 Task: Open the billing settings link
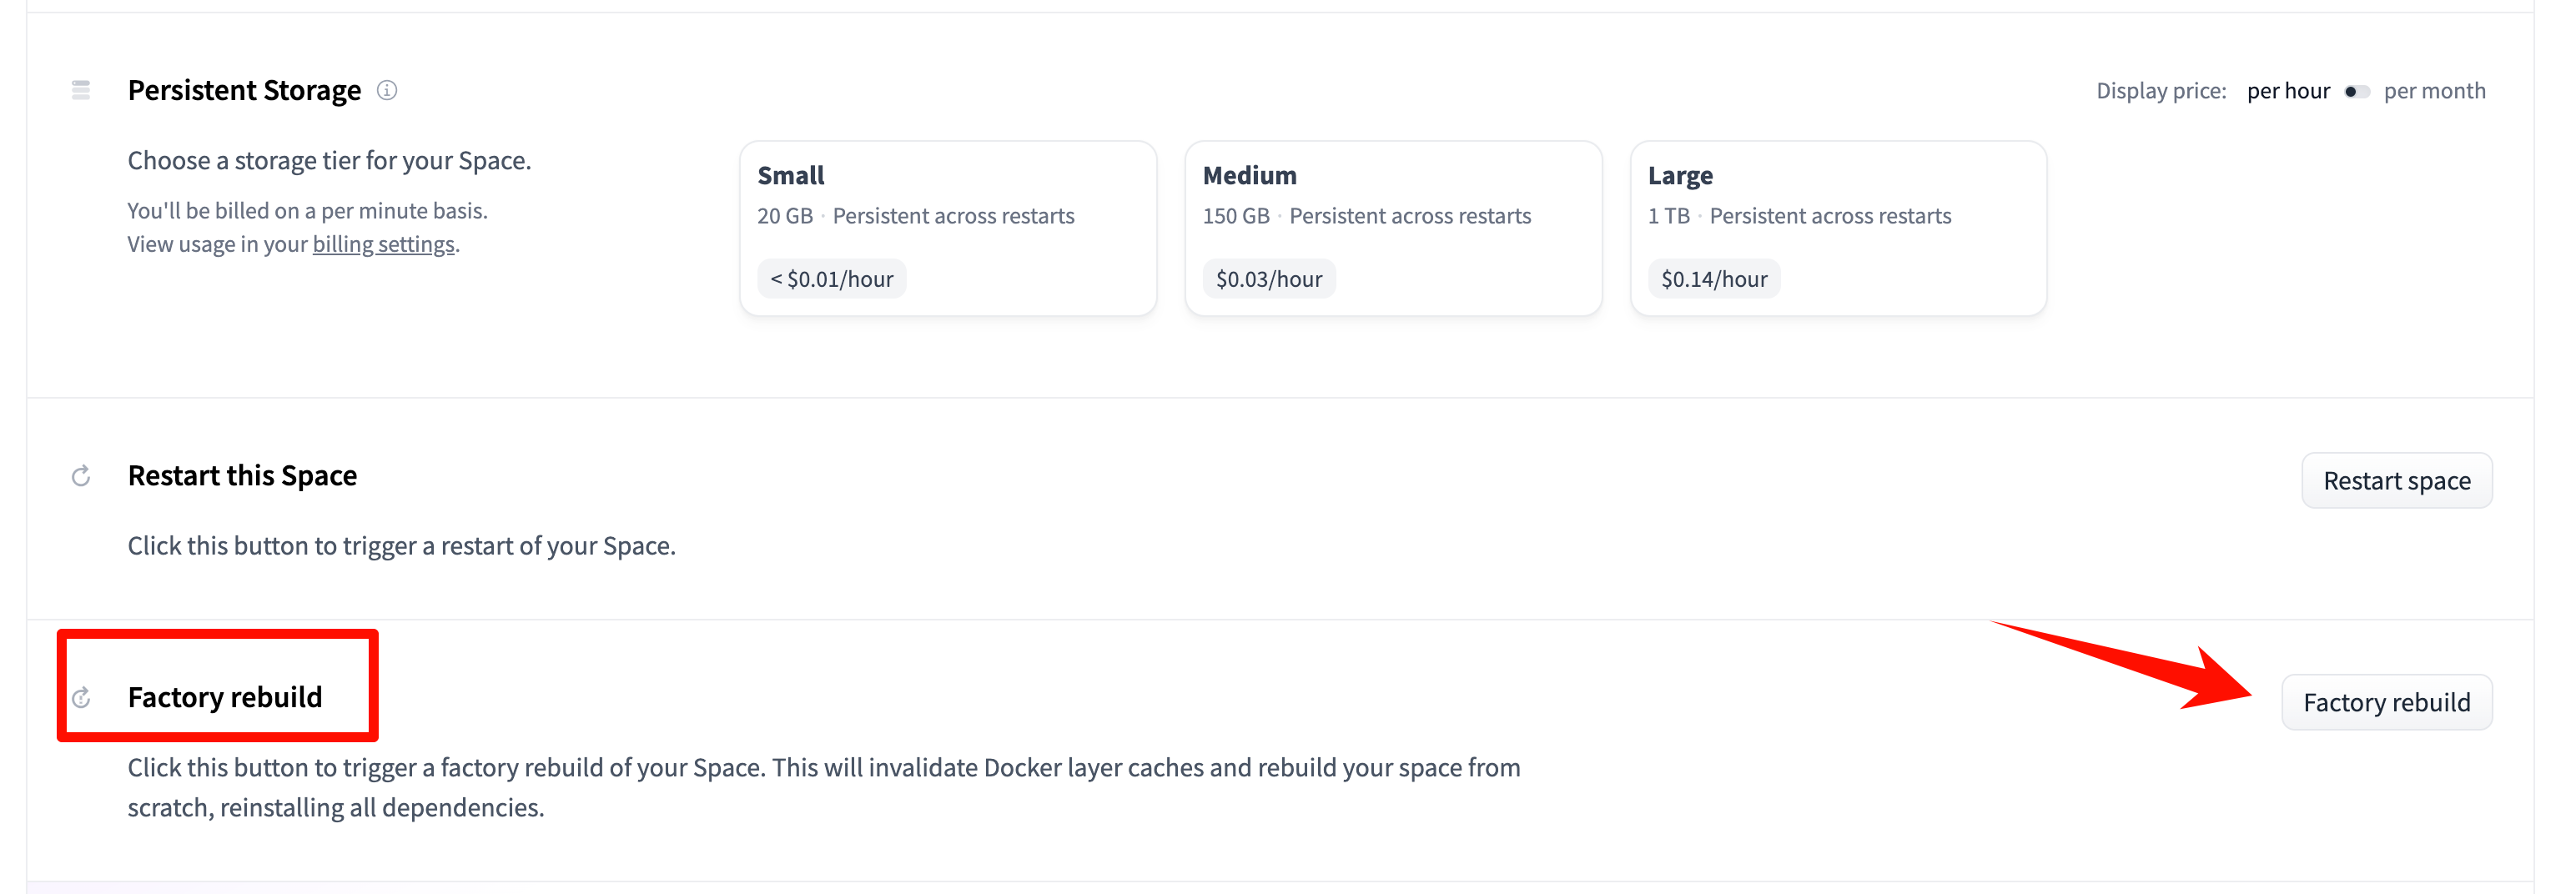(x=383, y=244)
